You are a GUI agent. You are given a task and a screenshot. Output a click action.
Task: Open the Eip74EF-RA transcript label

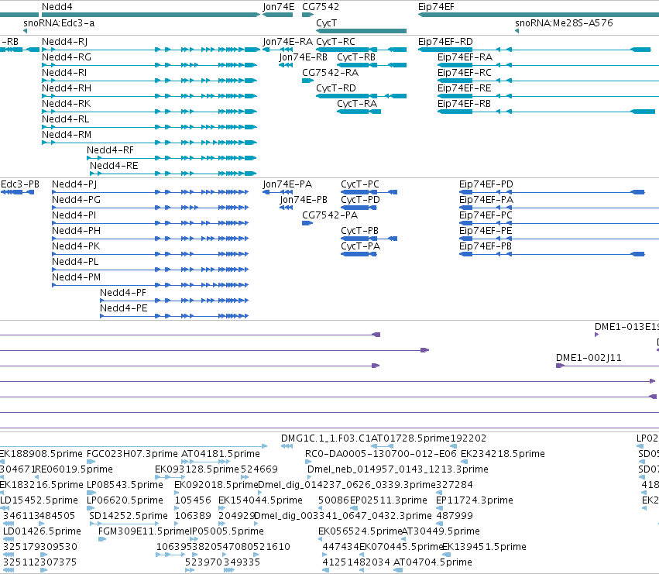(465, 57)
